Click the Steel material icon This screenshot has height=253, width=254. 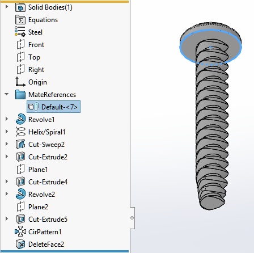20,32
